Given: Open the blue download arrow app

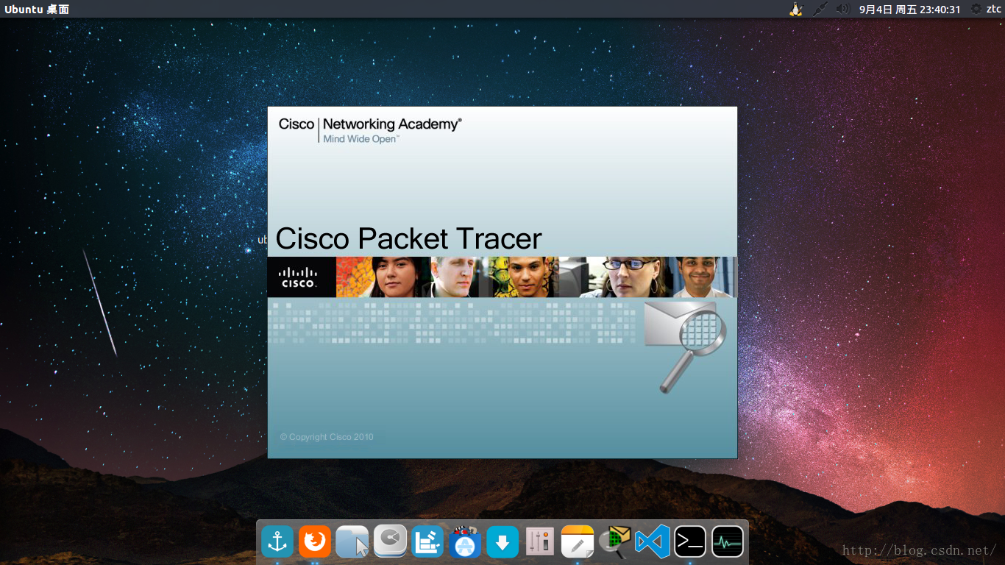Looking at the screenshot, I should coord(502,542).
